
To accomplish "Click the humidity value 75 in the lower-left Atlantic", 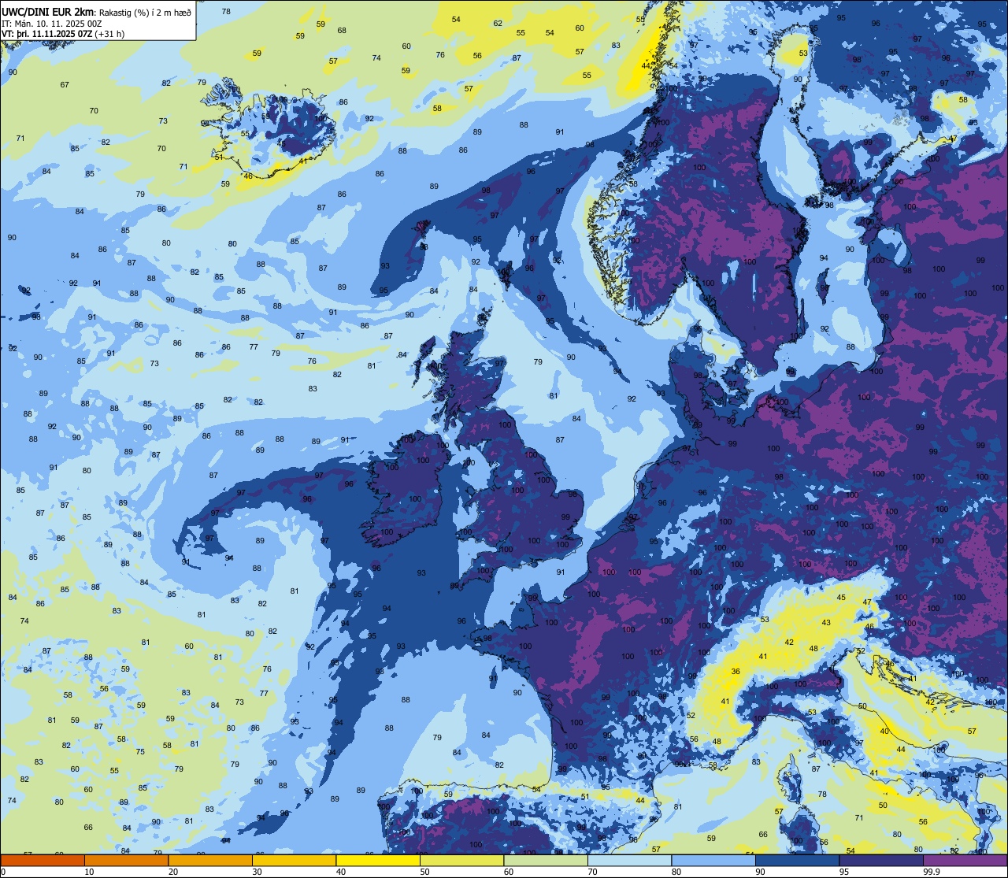I will [140, 752].
